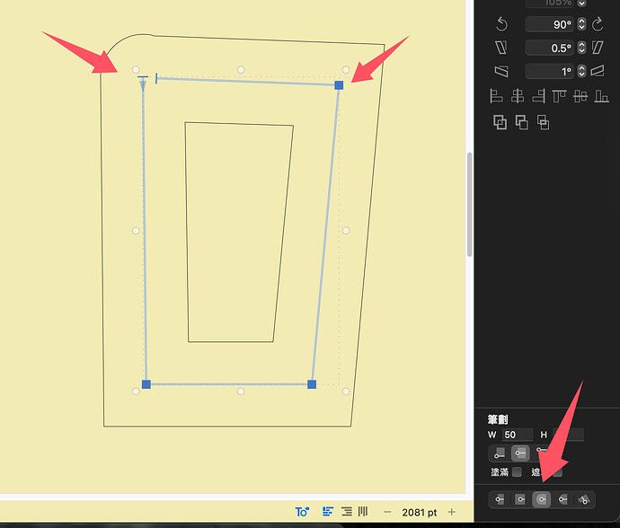Open the scale percentage dropdown arrow
This screenshot has height=528, width=620.
click(581, 4)
